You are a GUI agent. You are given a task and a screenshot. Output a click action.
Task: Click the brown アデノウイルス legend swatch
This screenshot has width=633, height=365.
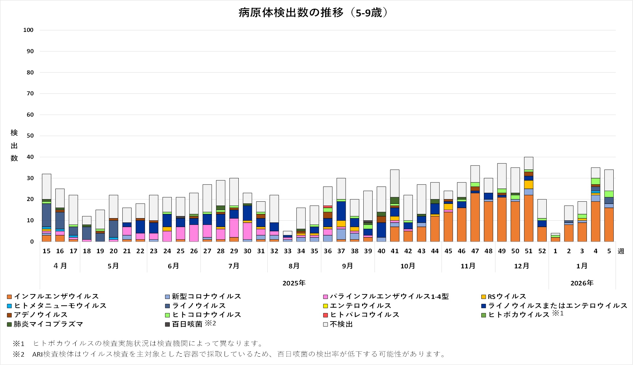click(x=9, y=315)
